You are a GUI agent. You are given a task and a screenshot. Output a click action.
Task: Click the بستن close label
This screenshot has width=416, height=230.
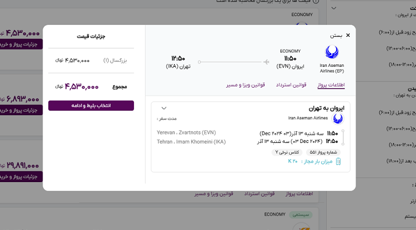(336, 35)
